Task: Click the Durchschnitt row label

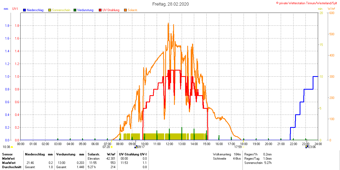Action: pyautogui.click(x=11, y=167)
